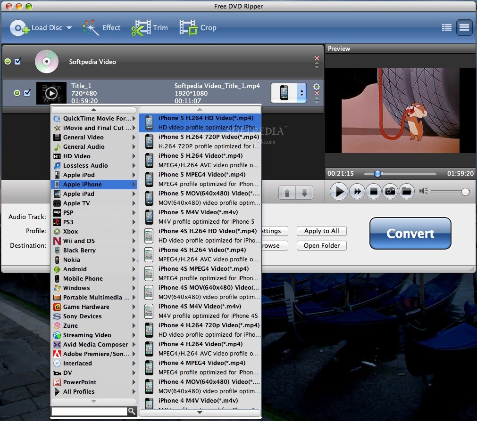
Task: Open the device profile dropdown for Title_1
Action: [288, 93]
